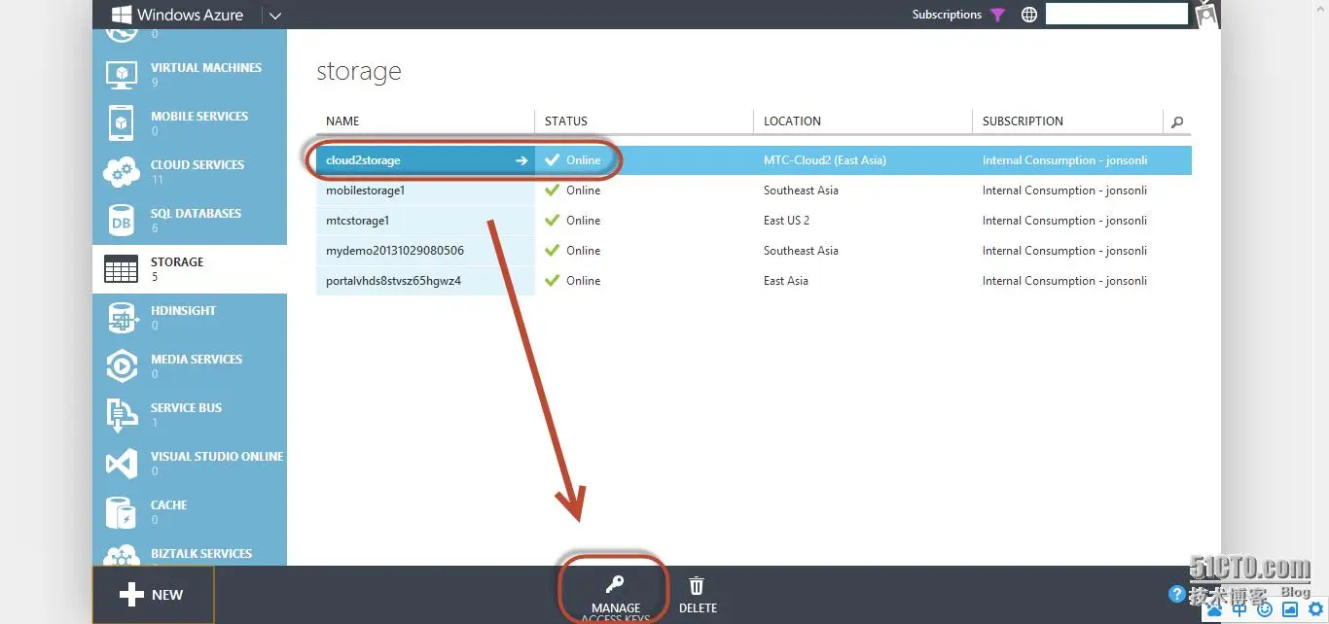Image resolution: width=1329 pixels, height=624 pixels.
Task: Open Mobile Services section
Action: point(190,122)
